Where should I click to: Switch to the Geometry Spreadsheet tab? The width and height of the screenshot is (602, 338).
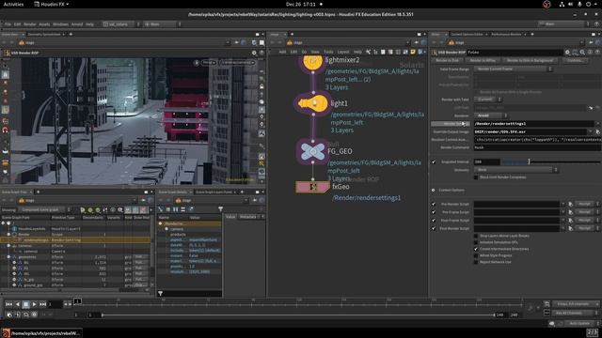pyautogui.click(x=44, y=34)
